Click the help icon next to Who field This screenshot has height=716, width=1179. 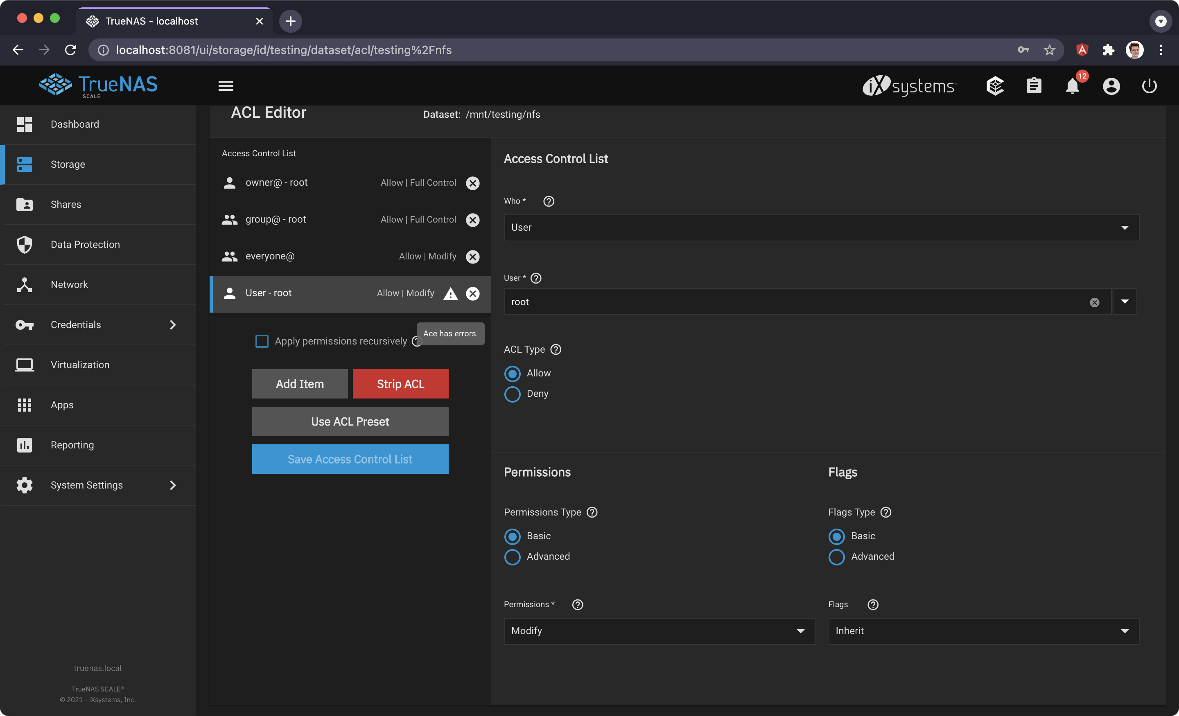pyautogui.click(x=548, y=201)
